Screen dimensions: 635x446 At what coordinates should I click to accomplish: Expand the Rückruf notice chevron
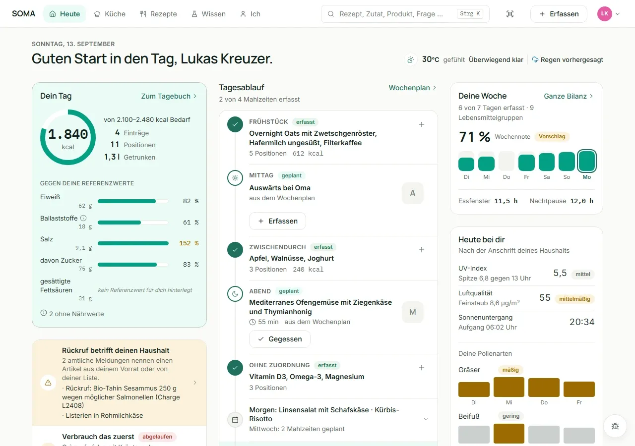click(x=194, y=383)
